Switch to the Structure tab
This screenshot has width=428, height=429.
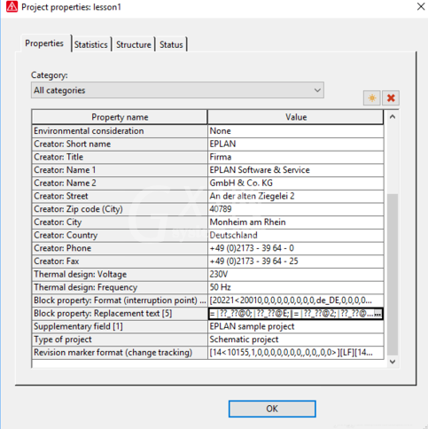pos(134,44)
